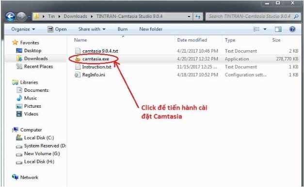Click the TINTRAN-Camtasia Studio 9.0.4 breadcrumb

pos(129,16)
